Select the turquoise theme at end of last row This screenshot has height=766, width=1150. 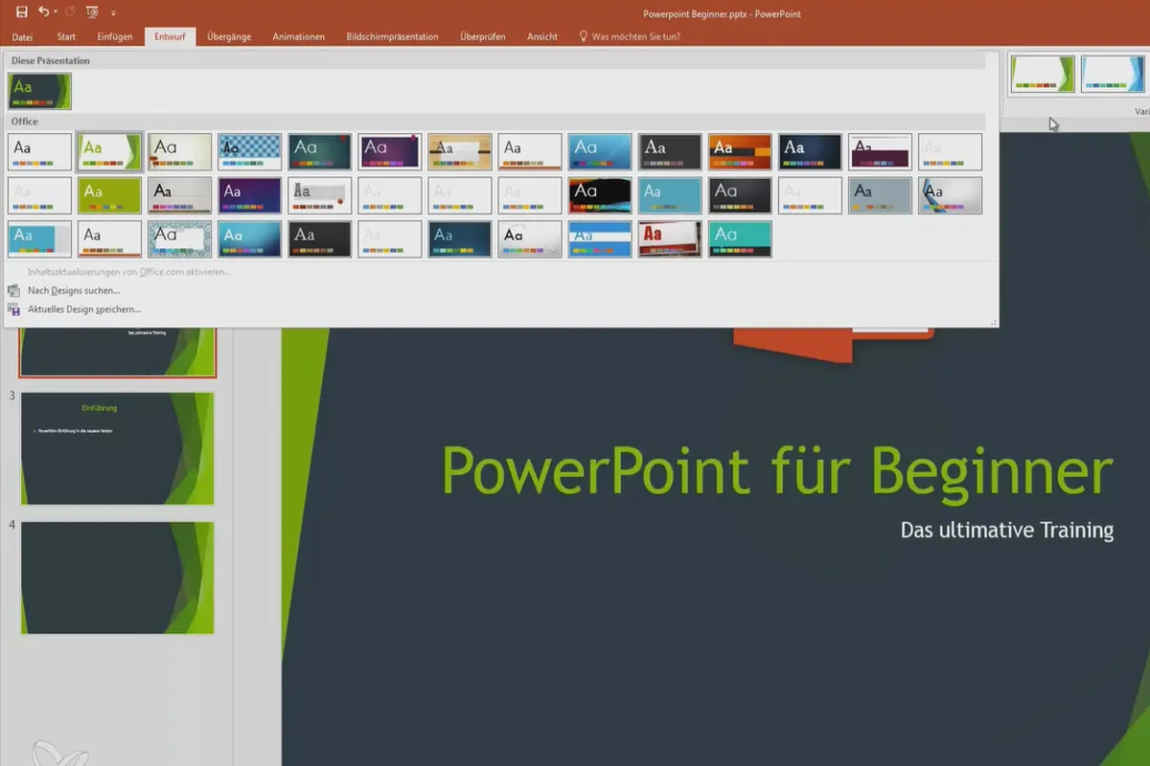click(x=740, y=239)
